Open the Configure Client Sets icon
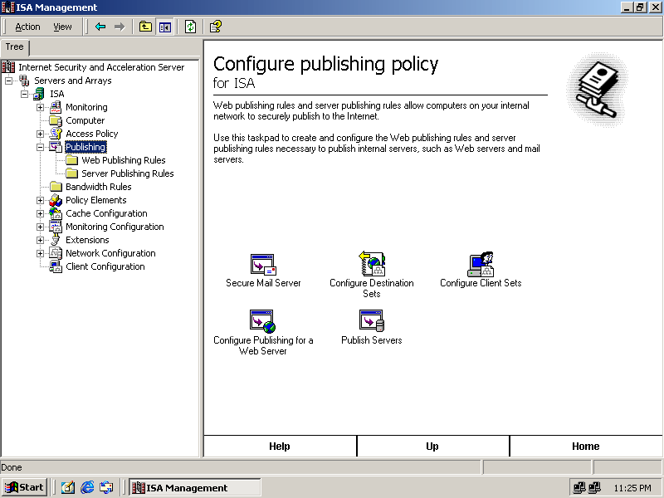Image resolution: width=664 pixels, height=498 pixels. coord(481,265)
